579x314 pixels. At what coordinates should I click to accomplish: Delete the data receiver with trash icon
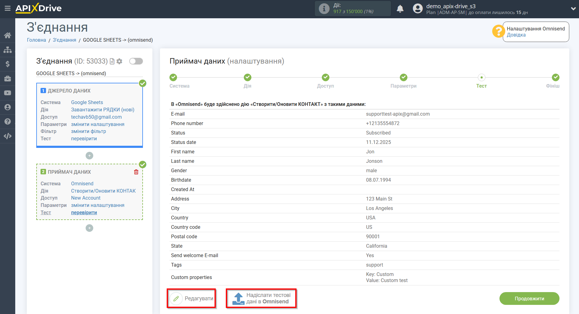(136, 172)
